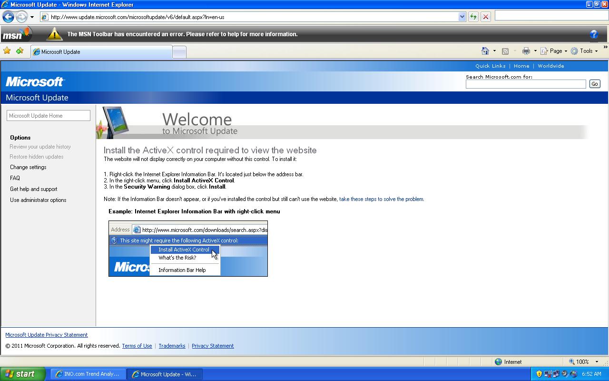Open the Page menu

554,51
